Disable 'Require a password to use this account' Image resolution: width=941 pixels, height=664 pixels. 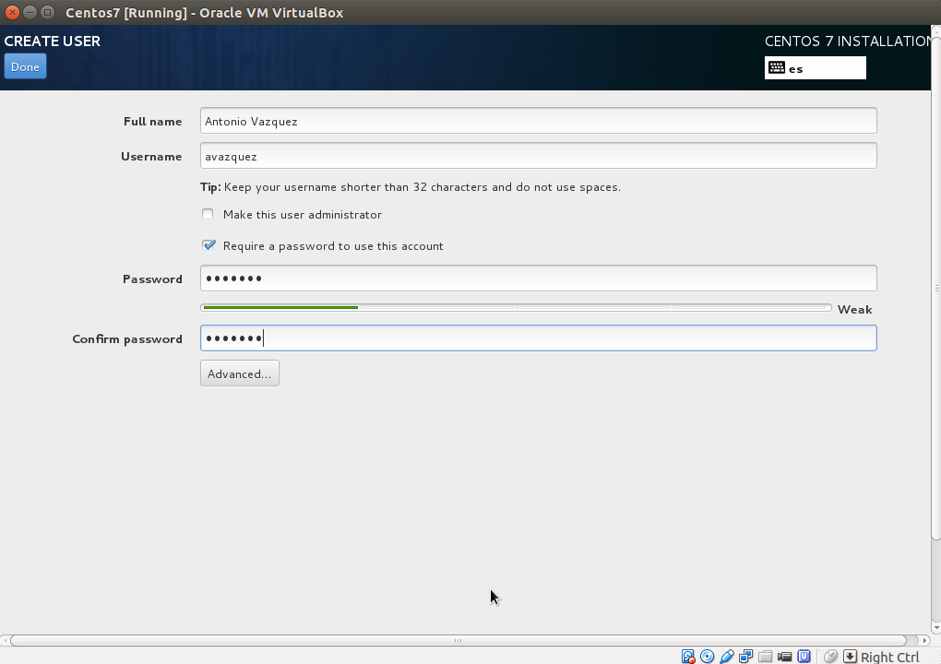tap(208, 244)
